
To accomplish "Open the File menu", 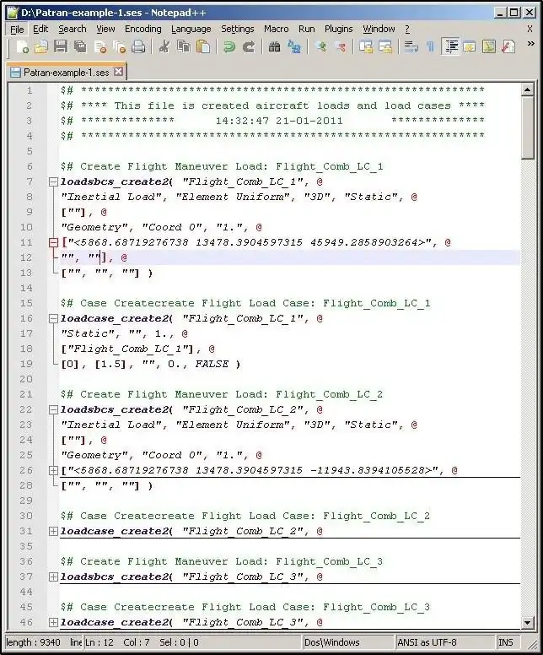I will tap(17, 30).
